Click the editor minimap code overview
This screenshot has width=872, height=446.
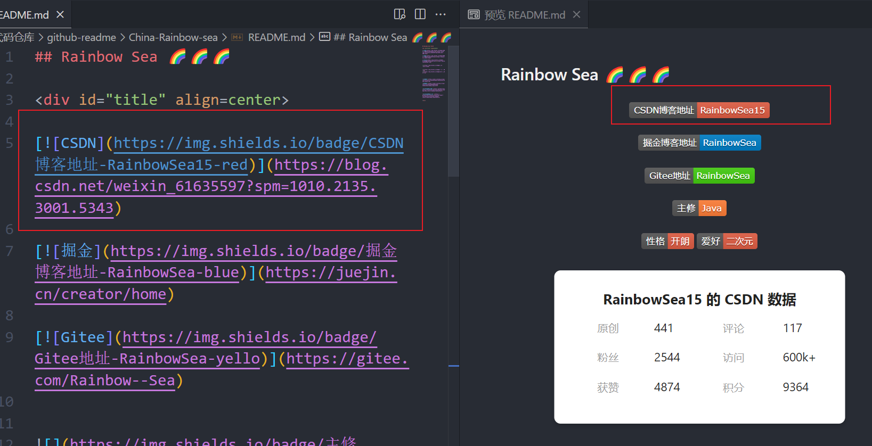tap(434, 73)
